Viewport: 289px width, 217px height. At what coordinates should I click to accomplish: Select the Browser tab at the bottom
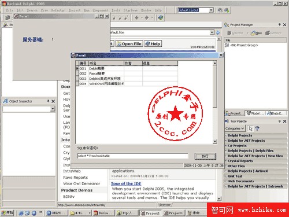pos(165,205)
